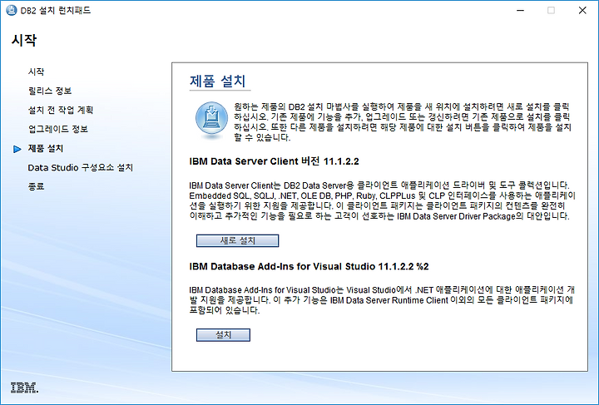The width and height of the screenshot is (599, 405).
Task: Open Data Studio 구성요소 설치 page
Action: coord(80,168)
